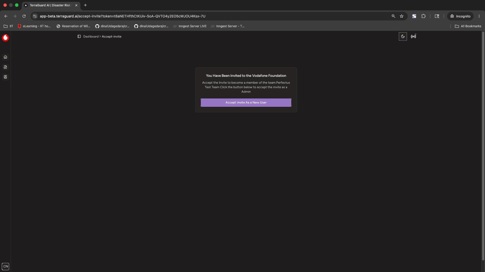Viewport: 485px width, 272px height.
Task: Bookmark this page with the star icon
Action: click(402, 16)
